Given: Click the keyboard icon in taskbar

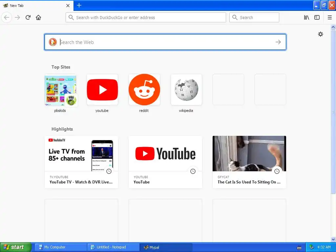Looking at the screenshot, I should pyautogui.click(x=299, y=247).
